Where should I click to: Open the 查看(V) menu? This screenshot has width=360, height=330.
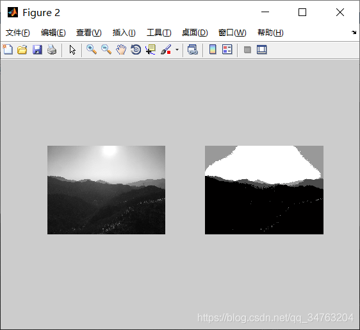coord(89,33)
